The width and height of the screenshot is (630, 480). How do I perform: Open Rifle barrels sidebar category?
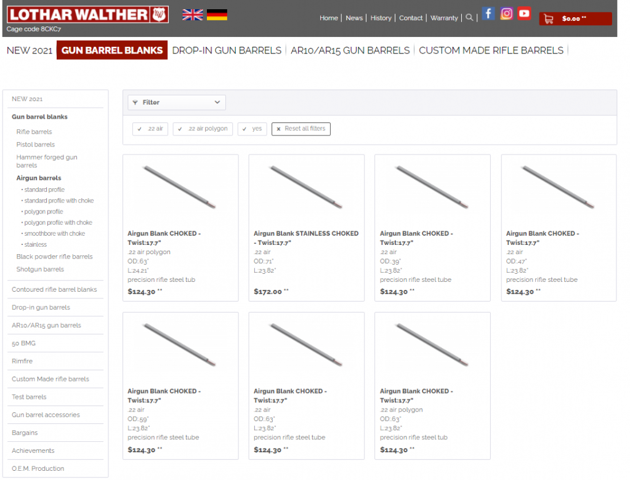click(x=34, y=132)
